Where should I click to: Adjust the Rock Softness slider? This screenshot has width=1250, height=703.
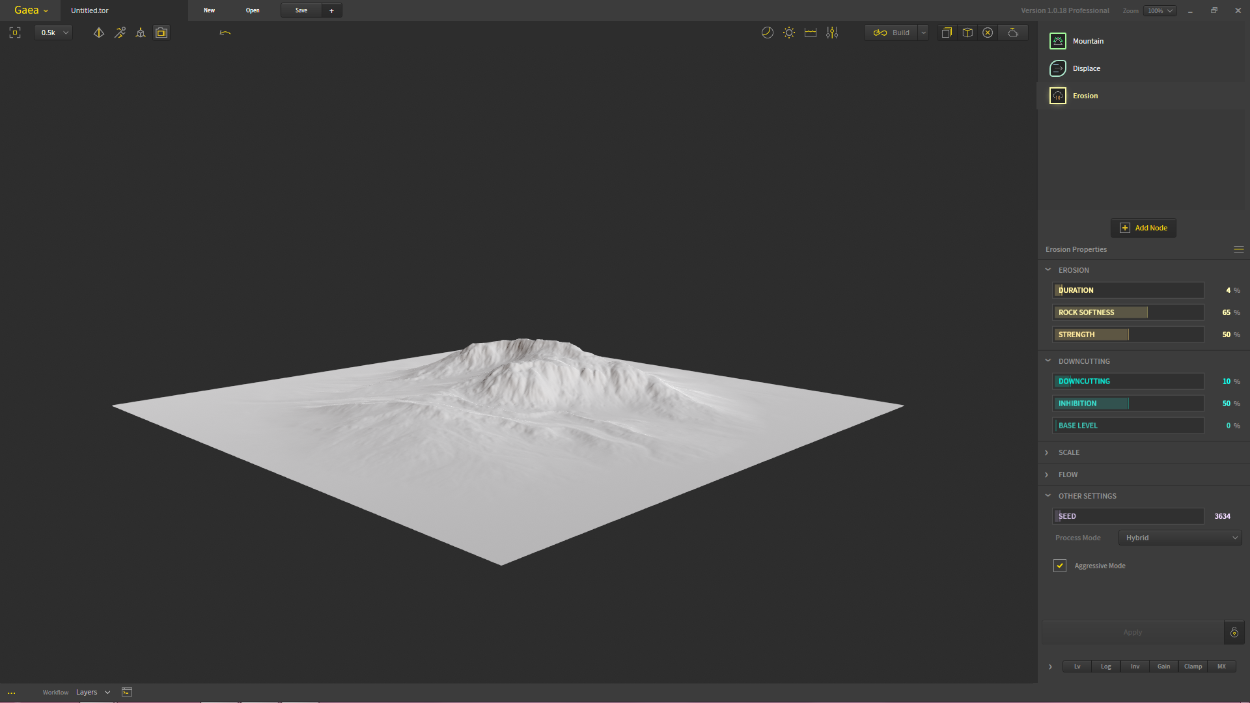(x=1128, y=312)
